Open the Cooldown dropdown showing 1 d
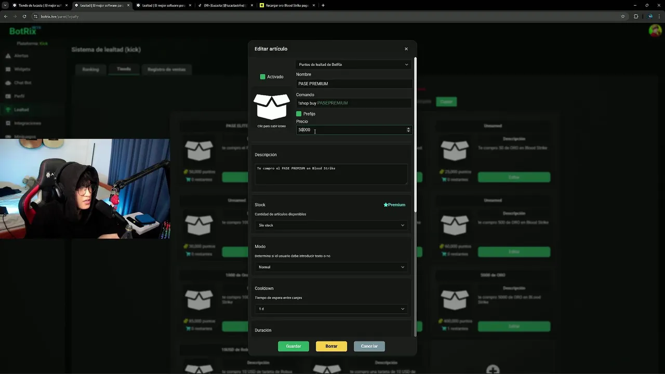Screen dimensions: 665x374 pos(331,309)
